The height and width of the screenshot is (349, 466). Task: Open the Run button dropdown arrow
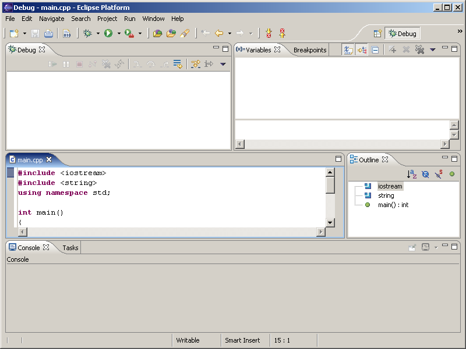point(119,34)
